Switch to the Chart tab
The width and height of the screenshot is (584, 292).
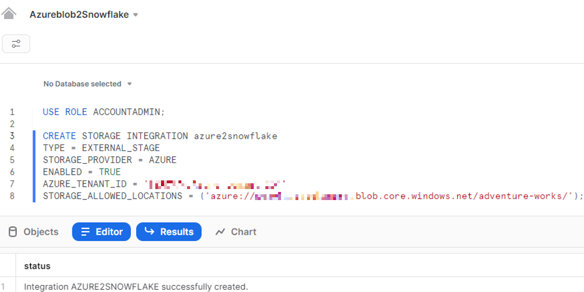click(x=236, y=232)
